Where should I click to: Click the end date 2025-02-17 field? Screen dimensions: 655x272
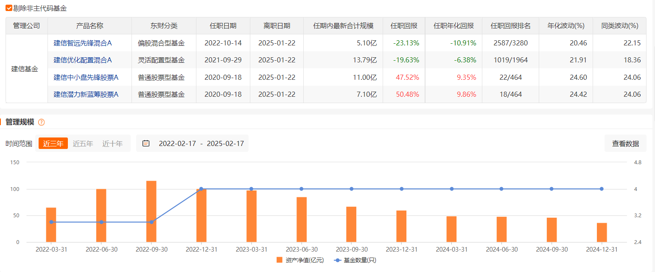[x=225, y=143]
